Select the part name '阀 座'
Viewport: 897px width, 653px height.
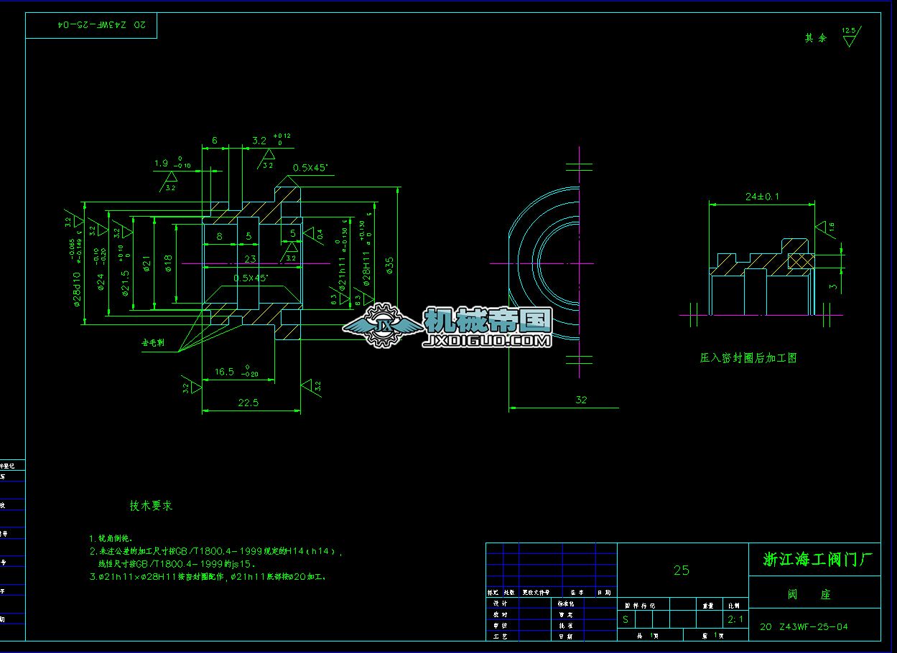click(x=809, y=595)
